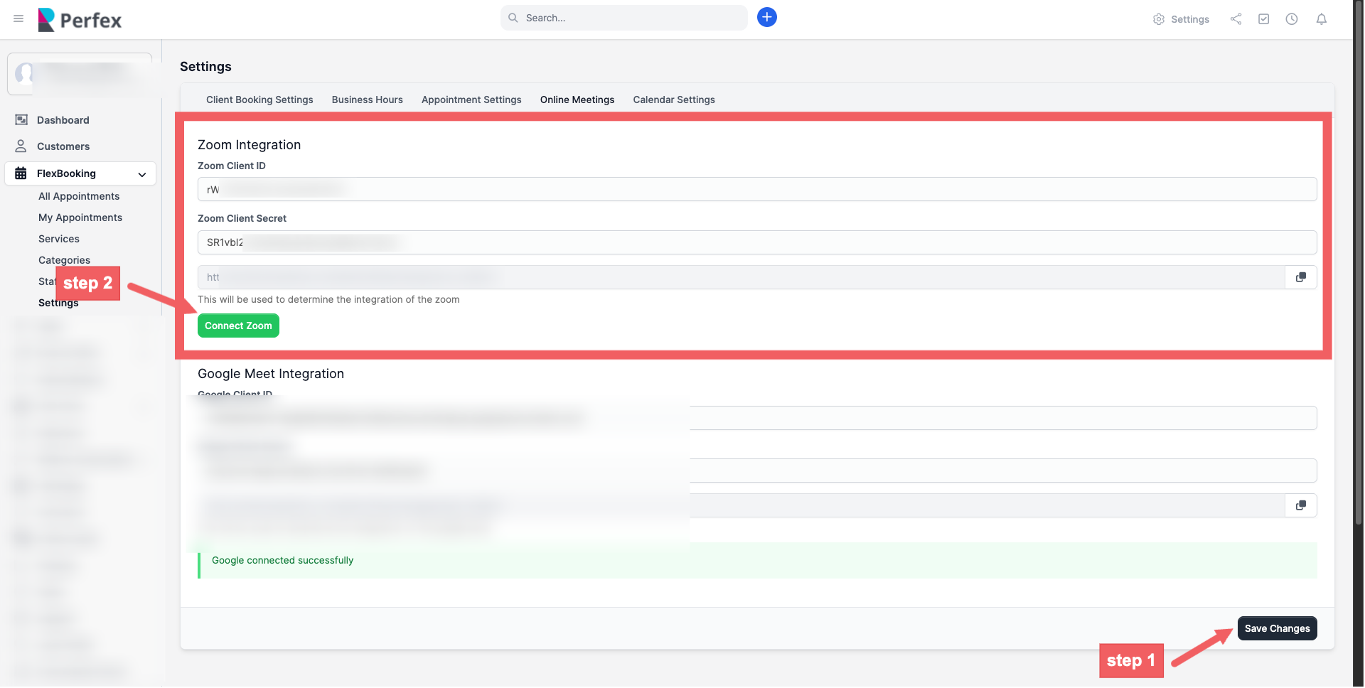
Task: Click the search magnifier icon
Action: click(x=513, y=18)
